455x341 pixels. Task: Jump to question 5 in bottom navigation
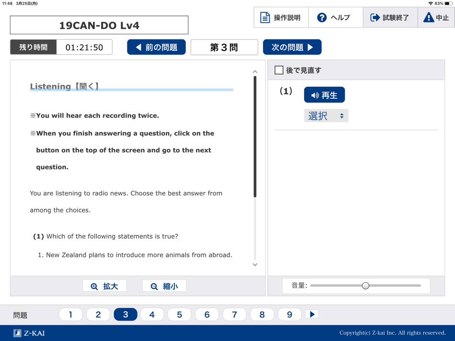tap(180, 314)
